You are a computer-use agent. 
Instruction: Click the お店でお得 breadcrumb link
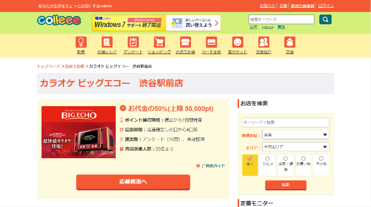(x=75, y=67)
